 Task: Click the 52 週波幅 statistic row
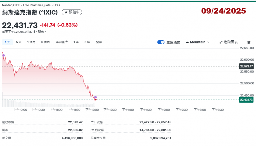pos(131,130)
